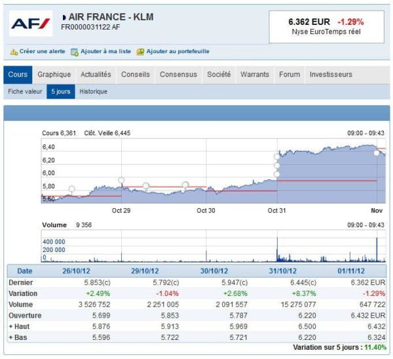Click the 6.362 EUR price in header box
Screen dimensions: 393x359
(x=309, y=22)
